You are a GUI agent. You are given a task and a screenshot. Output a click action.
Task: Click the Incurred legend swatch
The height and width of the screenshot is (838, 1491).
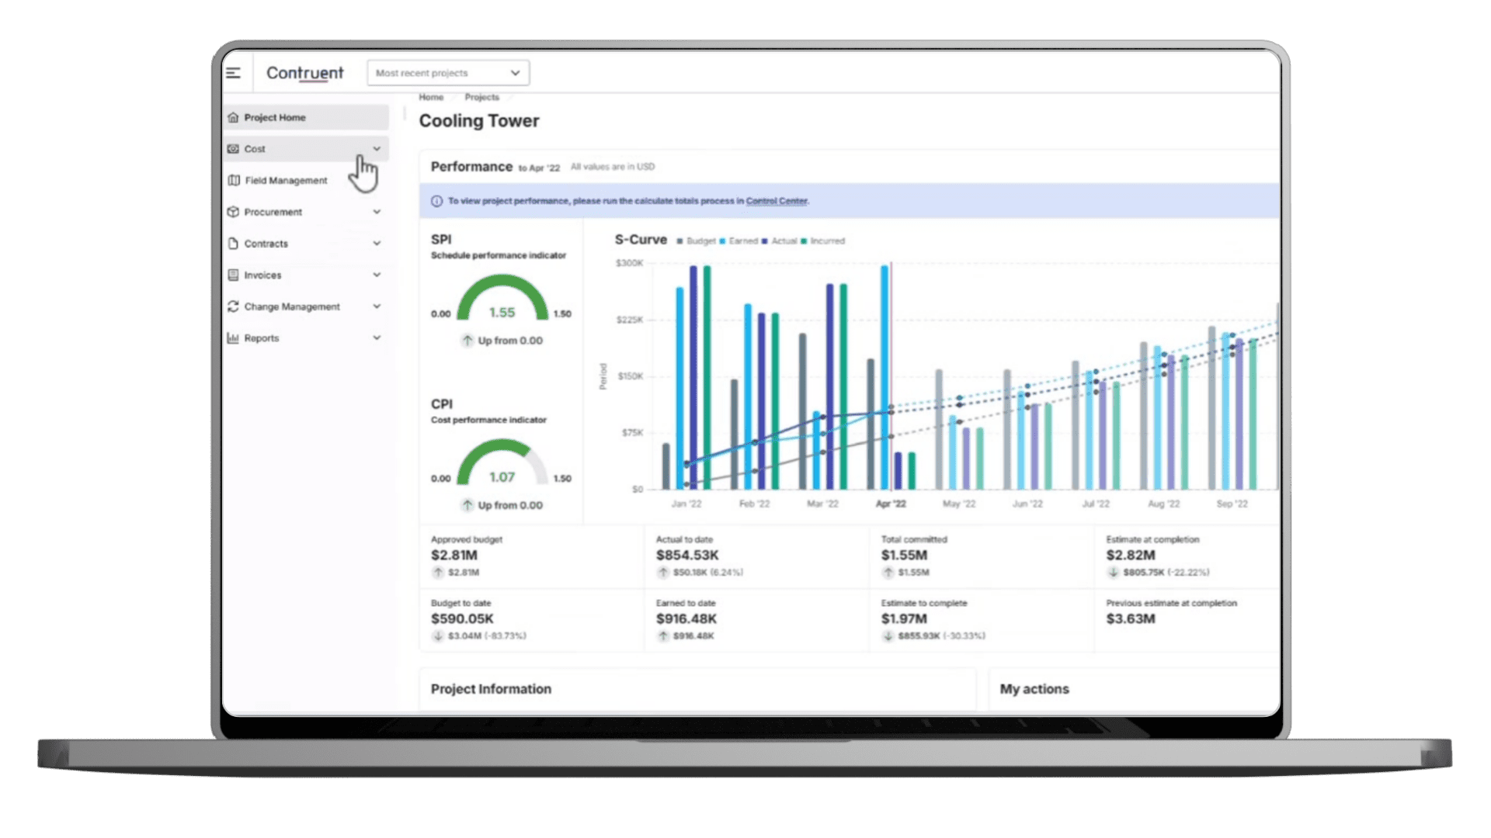tap(804, 241)
